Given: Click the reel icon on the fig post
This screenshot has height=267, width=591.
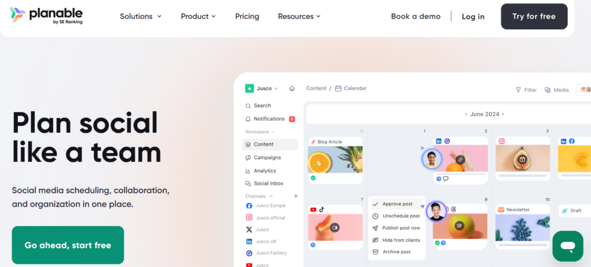Looking at the screenshot, I should 522,159.
